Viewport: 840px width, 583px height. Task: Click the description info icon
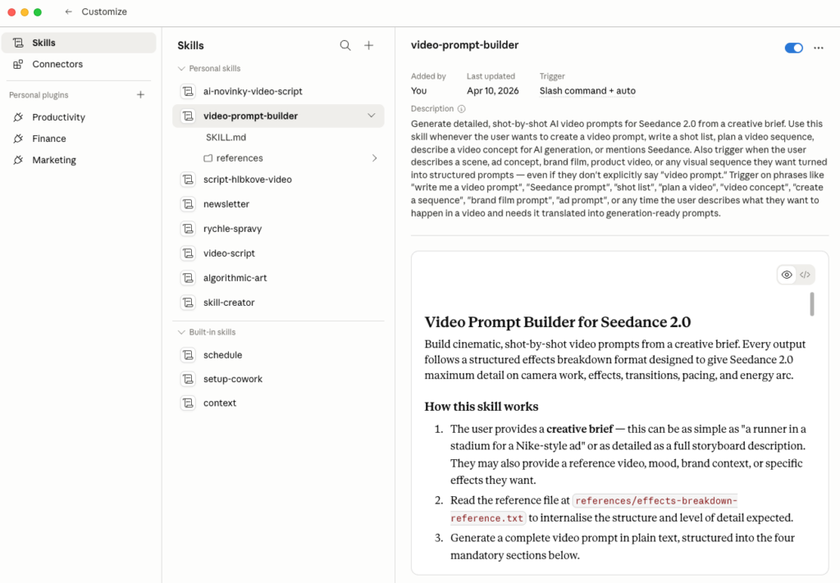462,109
